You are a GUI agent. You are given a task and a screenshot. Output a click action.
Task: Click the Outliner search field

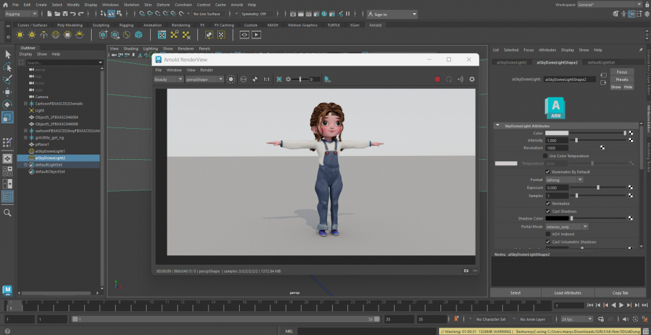point(64,62)
